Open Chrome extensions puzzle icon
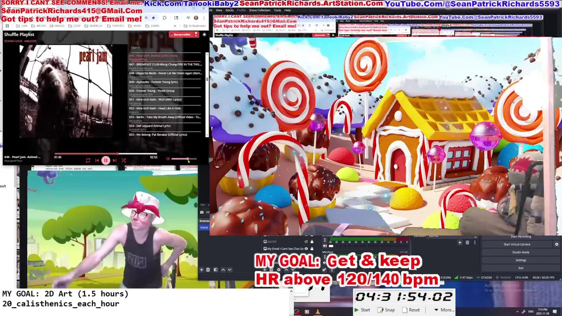The width and height of the screenshot is (562, 316). [x=164, y=18]
